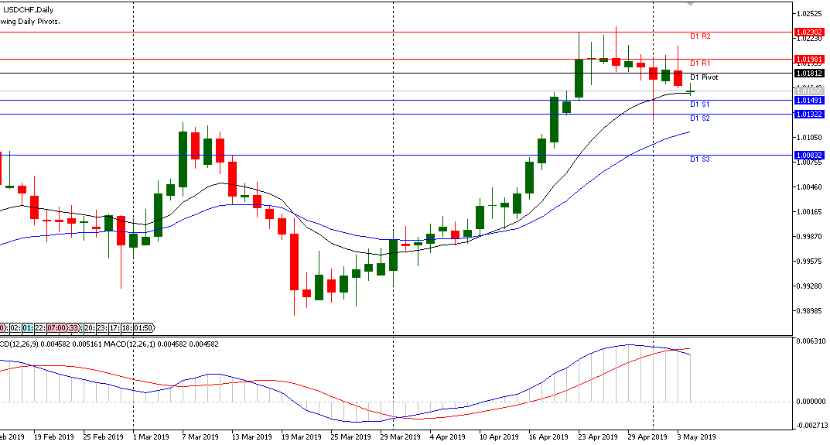Click the 23 Apr 2019 date label

[x=598, y=436]
